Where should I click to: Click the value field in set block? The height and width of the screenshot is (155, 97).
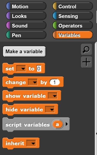(x=39, y=68)
